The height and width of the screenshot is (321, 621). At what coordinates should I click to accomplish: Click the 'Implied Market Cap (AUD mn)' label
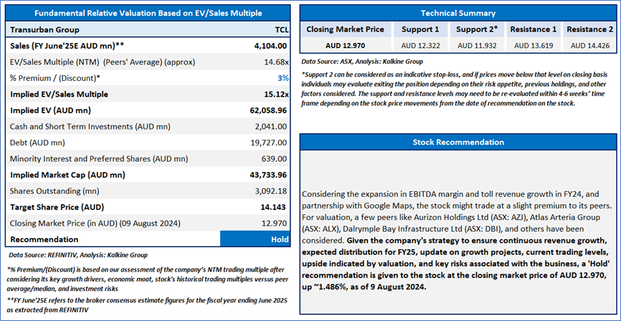67,175
